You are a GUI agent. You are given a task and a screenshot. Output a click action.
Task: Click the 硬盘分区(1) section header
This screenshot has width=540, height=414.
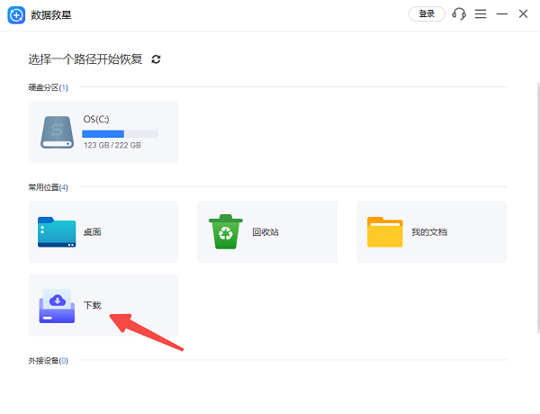click(x=49, y=87)
